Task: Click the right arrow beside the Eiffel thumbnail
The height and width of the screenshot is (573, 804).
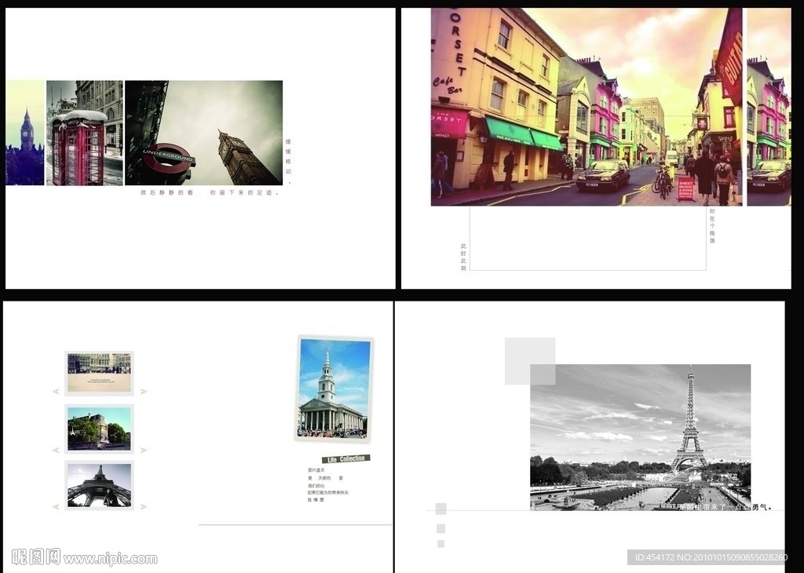Action: click(x=143, y=507)
